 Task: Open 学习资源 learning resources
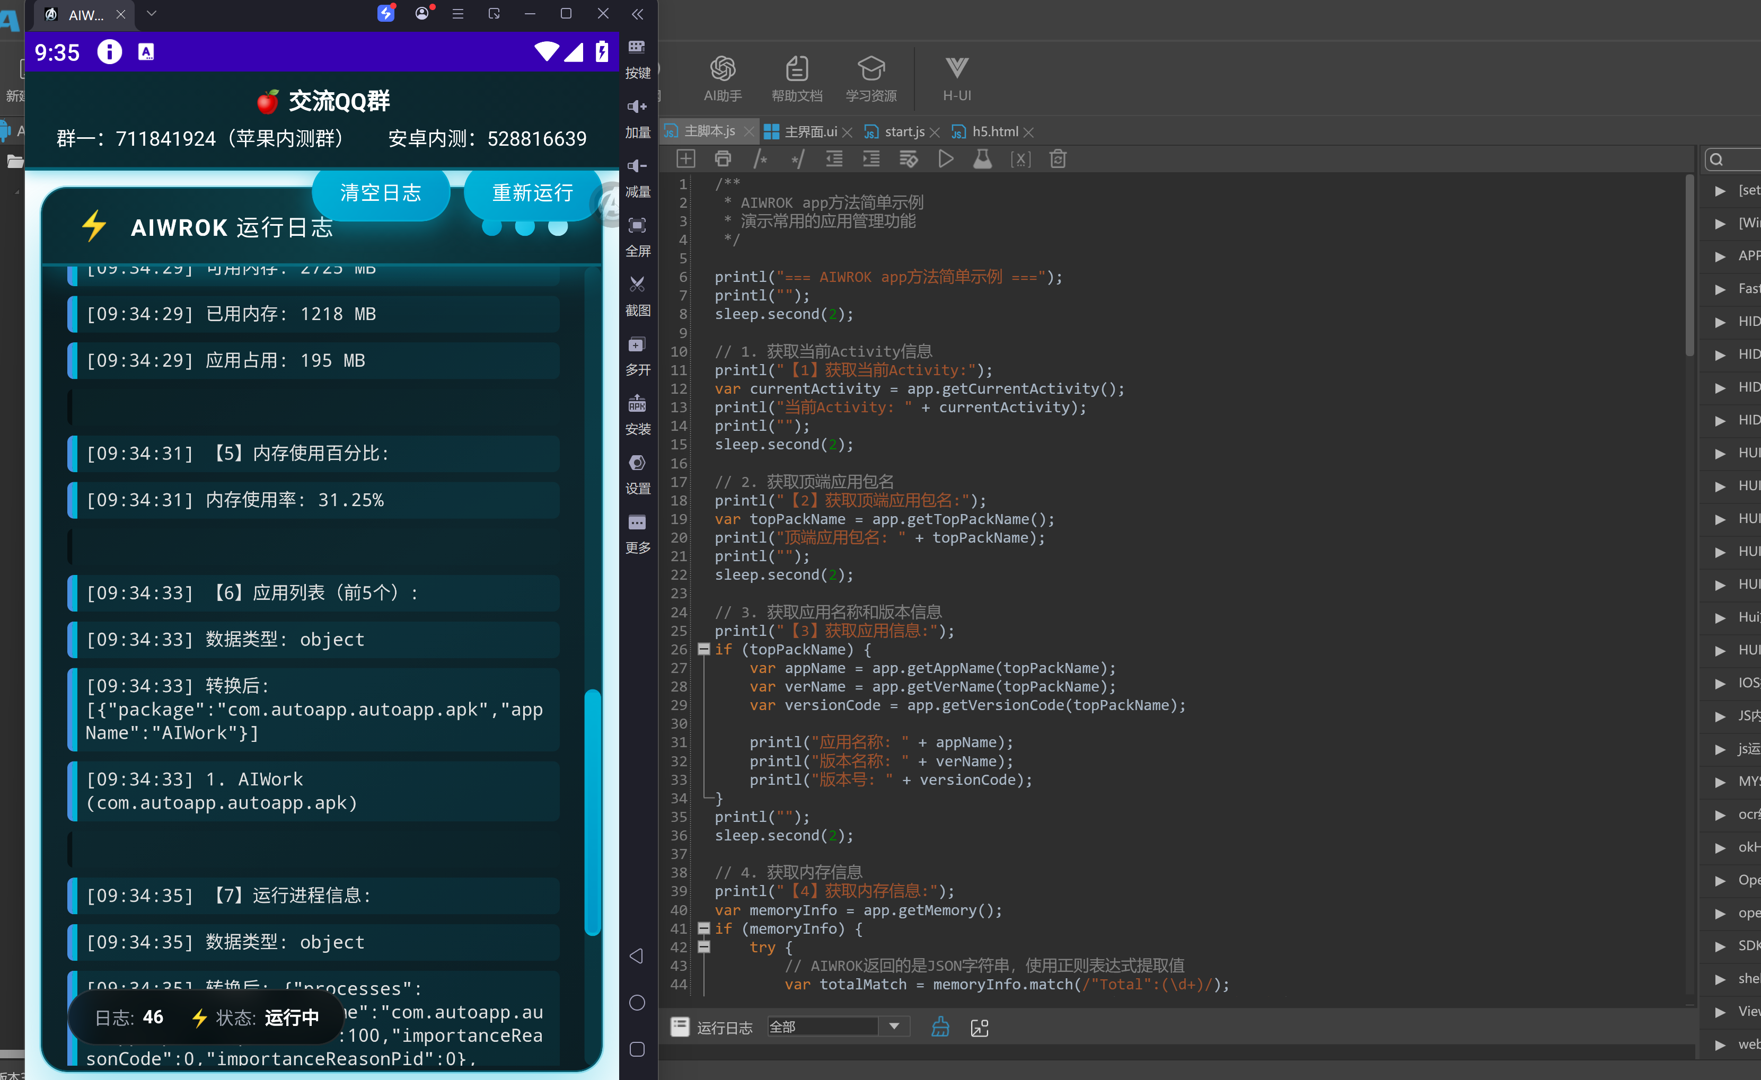[871, 78]
